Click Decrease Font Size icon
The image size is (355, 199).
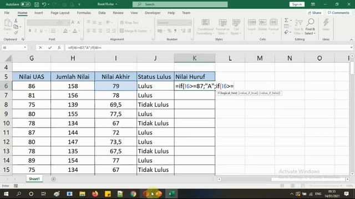[79, 22]
